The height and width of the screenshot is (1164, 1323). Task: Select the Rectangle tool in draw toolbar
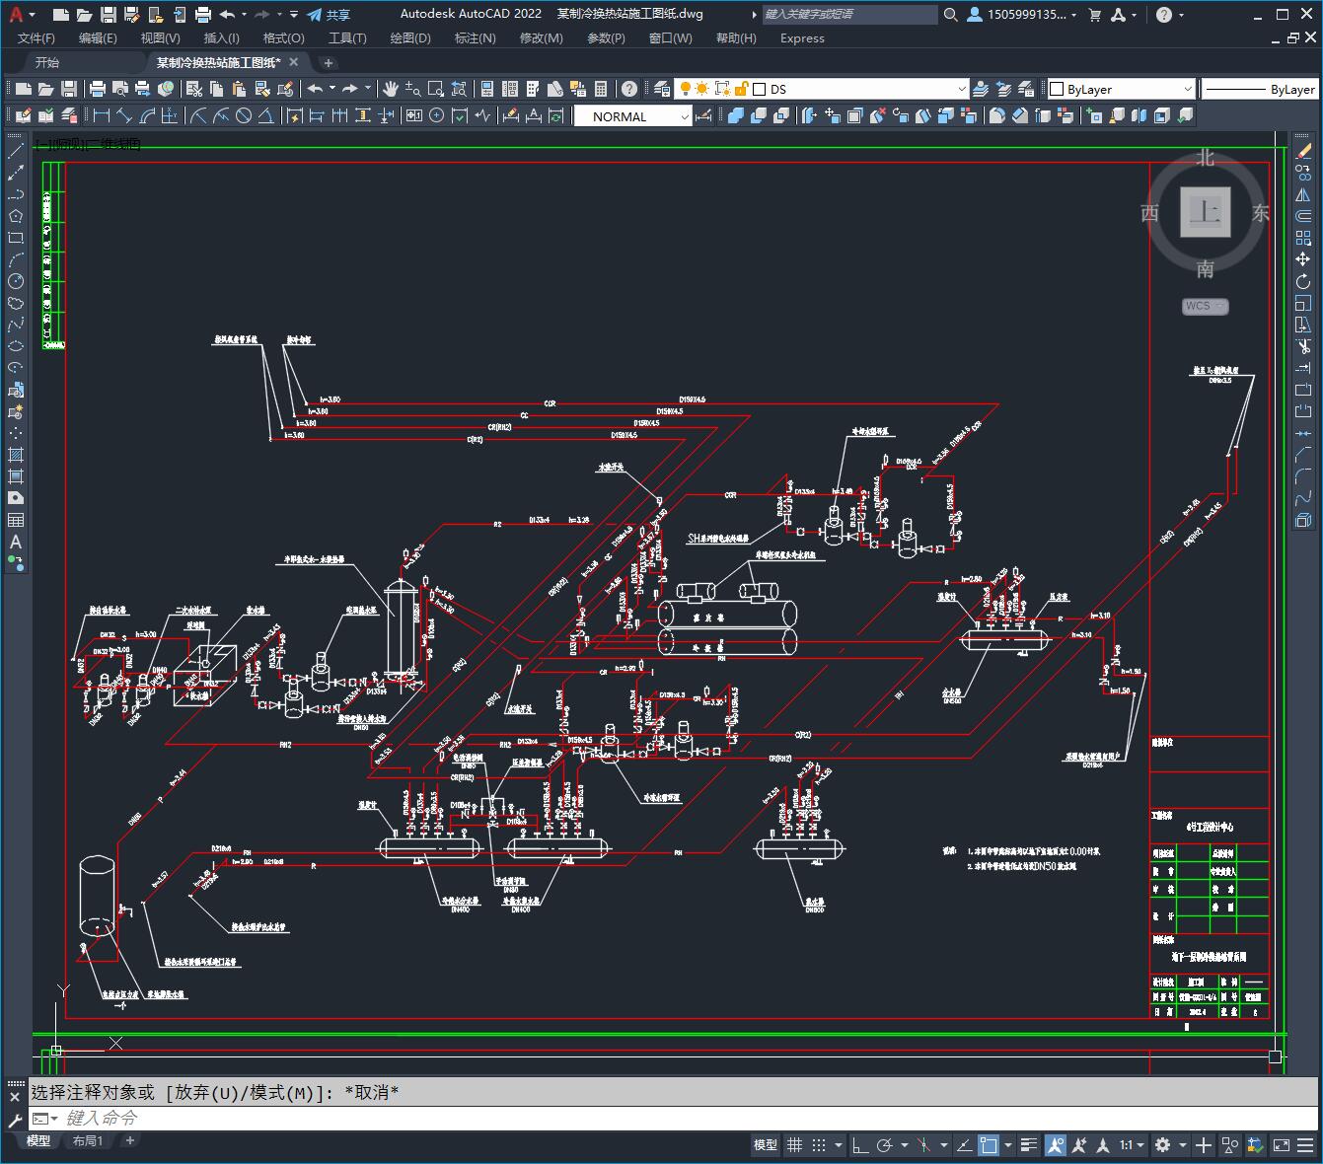pyautogui.click(x=16, y=238)
